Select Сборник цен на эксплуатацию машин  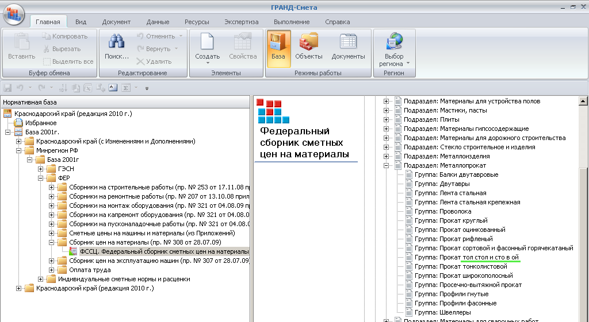point(159,261)
